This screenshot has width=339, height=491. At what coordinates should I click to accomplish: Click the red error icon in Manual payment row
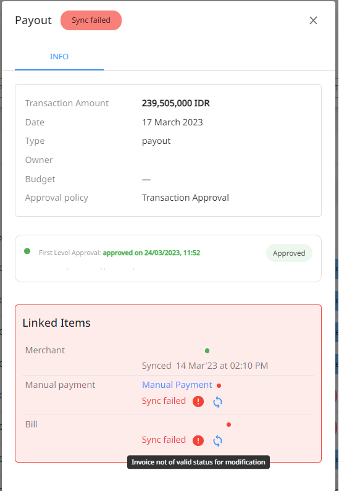pos(198,401)
